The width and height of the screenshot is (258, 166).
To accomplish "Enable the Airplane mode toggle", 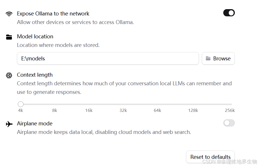I will pos(229,123).
